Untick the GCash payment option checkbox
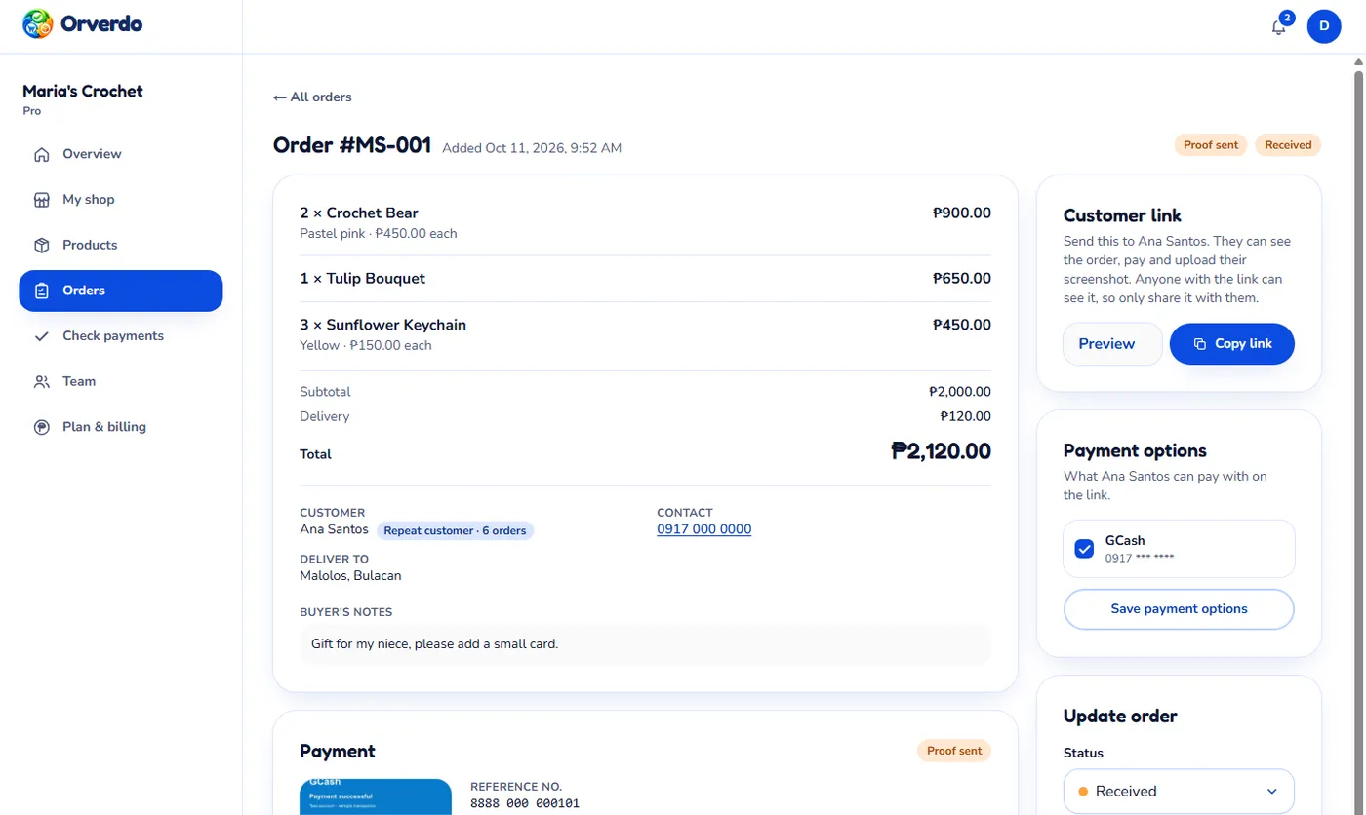Image resolution: width=1366 pixels, height=815 pixels. click(1084, 549)
